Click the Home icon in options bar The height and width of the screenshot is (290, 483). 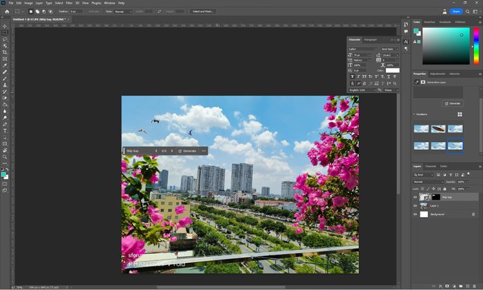pos(6,11)
